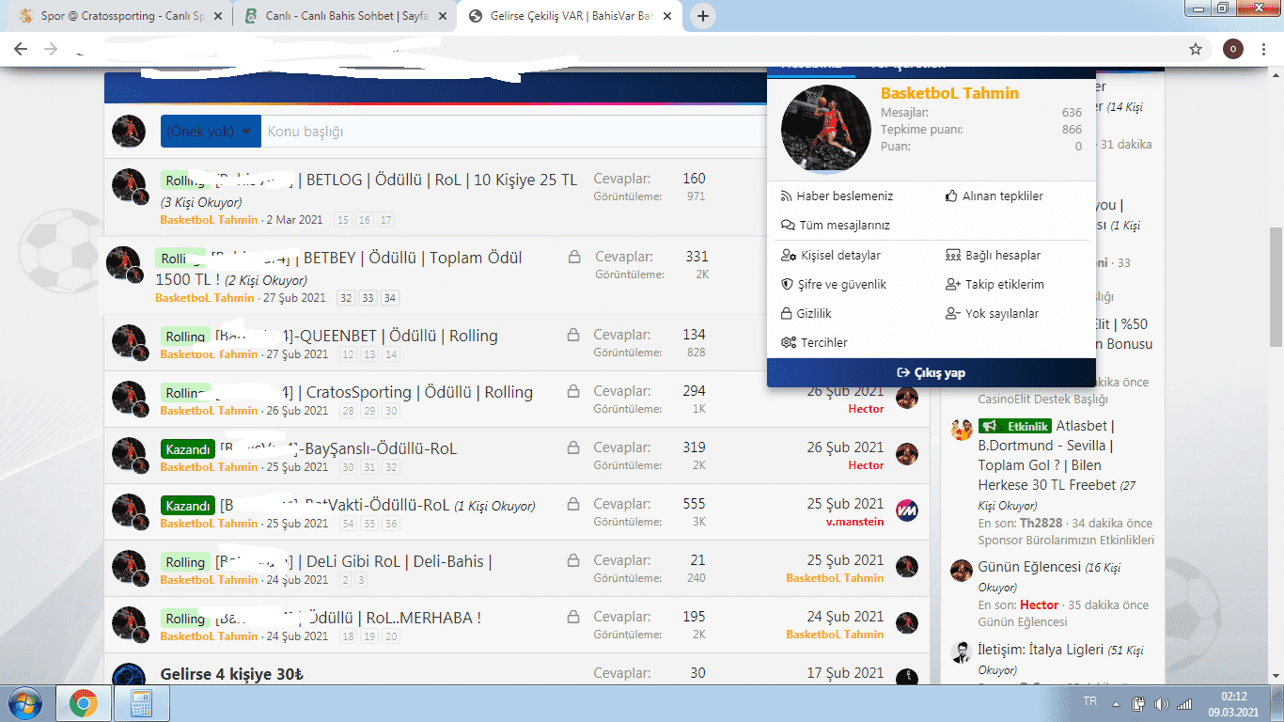Click the TR language indicator
Image resolution: width=1284 pixels, height=722 pixels.
coord(1090,702)
